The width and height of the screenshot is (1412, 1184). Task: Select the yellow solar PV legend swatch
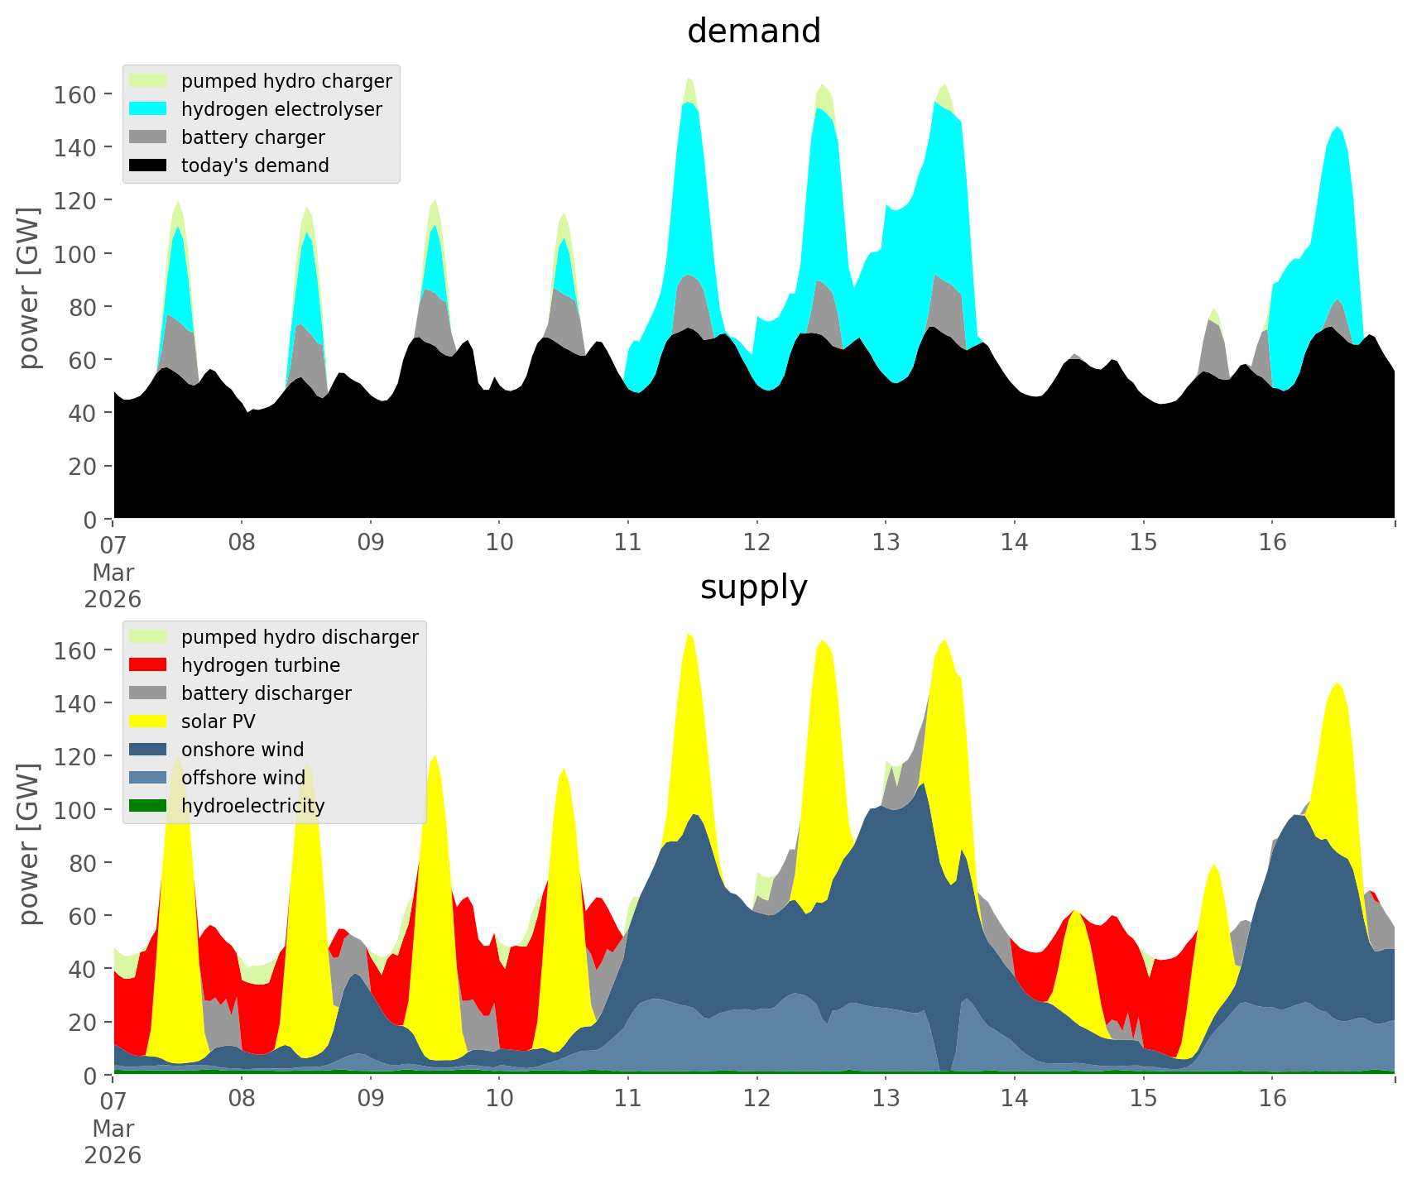click(148, 721)
